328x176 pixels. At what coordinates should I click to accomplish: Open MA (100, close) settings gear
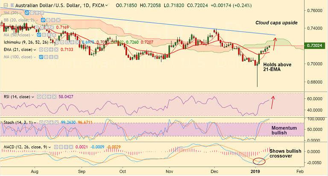tap(46, 57)
